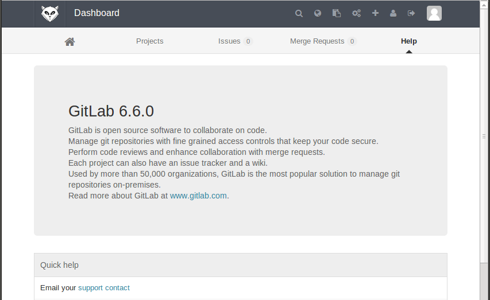The image size is (490, 300).
Task: Open profile settings person icon
Action: coord(393,13)
